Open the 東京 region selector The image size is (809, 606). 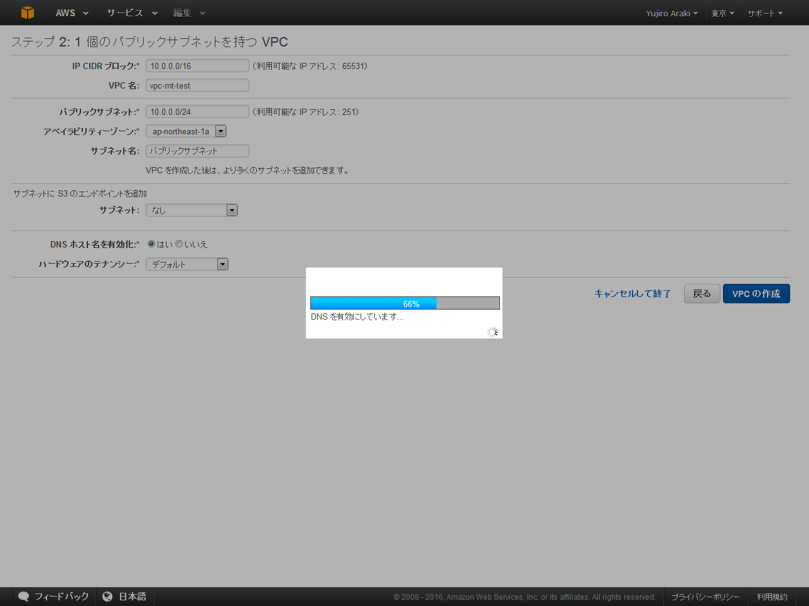723,13
